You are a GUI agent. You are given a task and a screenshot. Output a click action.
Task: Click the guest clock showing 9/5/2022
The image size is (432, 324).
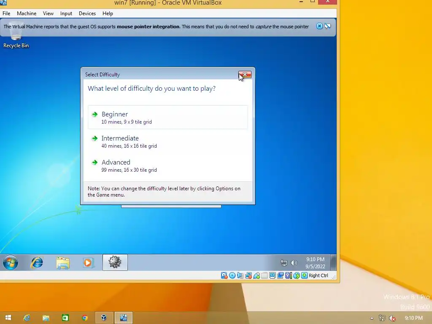pos(315,263)
